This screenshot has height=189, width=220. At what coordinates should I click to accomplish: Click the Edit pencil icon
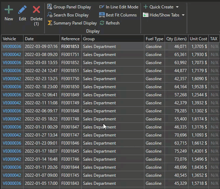pyautogui.click(x=22, y=10)
